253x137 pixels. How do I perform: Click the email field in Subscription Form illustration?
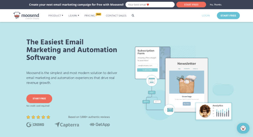[147, 65]
